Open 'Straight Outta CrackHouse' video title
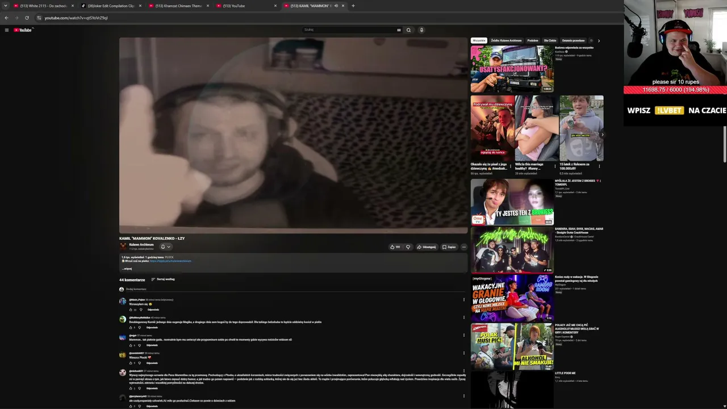 [579, 231]
